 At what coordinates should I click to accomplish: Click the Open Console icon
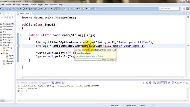tap(178, 83)
